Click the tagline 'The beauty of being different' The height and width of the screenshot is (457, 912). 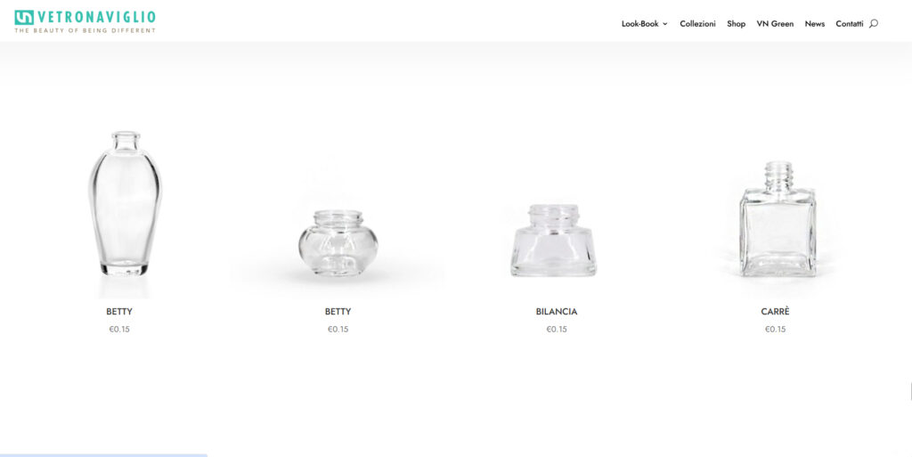click(x=85, y=30)
